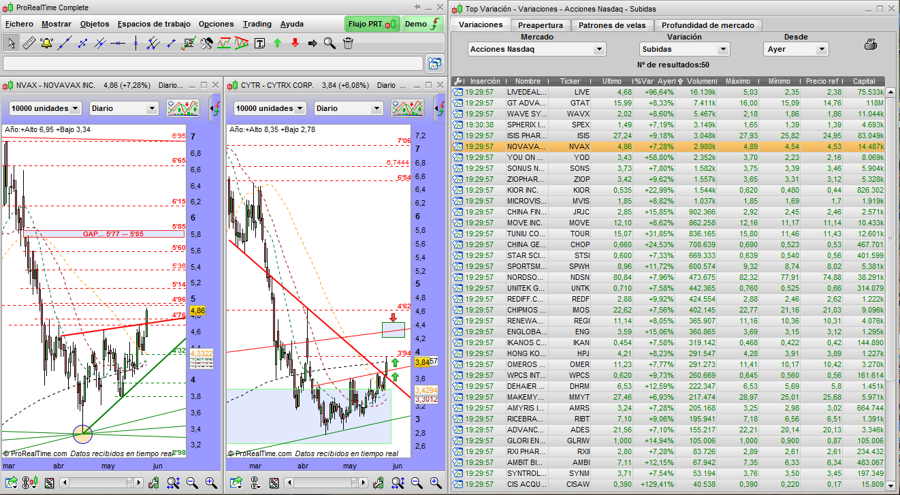900x495 pixels.
Task: Expand the Desde Ayer dropdown
Action: click(x=796, y=49)
